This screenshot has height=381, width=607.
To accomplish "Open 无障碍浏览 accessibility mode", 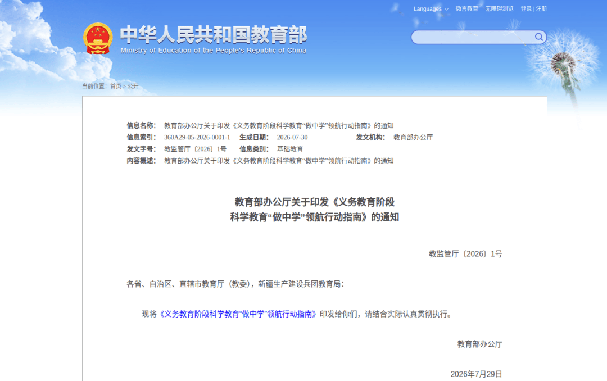I will point(499,9).
